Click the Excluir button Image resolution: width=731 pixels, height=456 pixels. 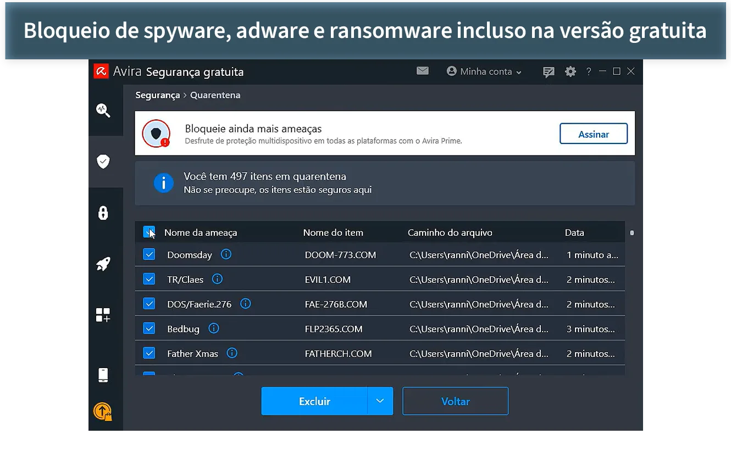[314, 401]
